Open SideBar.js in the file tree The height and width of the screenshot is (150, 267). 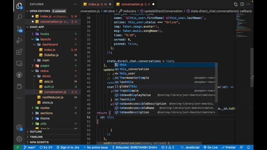[x=51, y=55]
